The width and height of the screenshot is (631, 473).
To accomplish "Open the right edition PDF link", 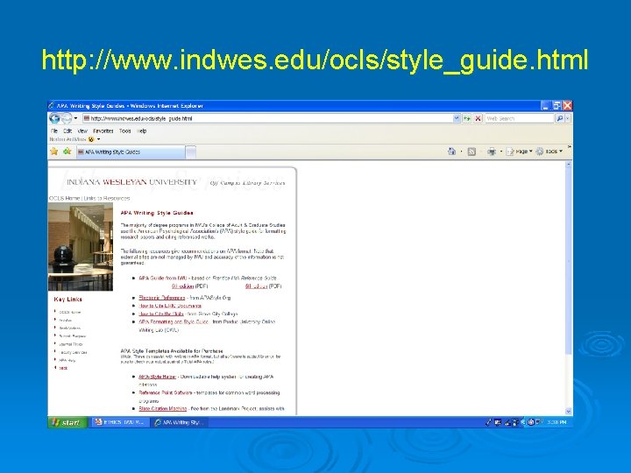I will coord(256,286).
